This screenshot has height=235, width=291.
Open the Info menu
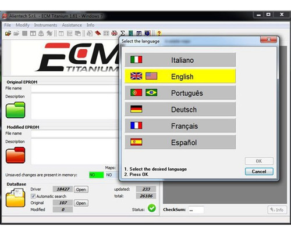point(90,25)
